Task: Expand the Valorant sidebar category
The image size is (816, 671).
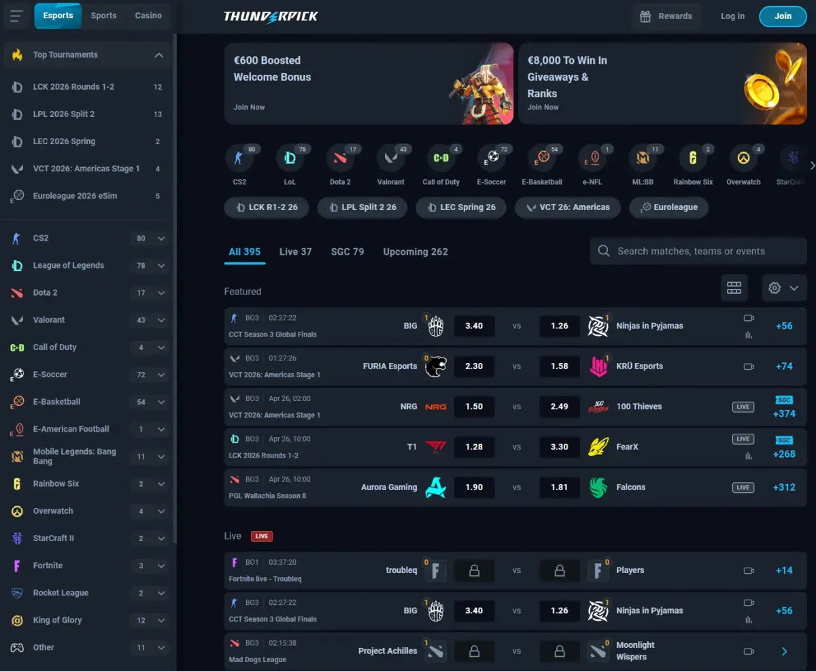Action: click(x=161, y=320)
